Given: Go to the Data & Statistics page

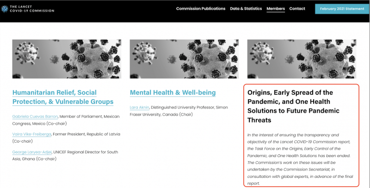Looking at the screenshot, I should click(246, 9).
